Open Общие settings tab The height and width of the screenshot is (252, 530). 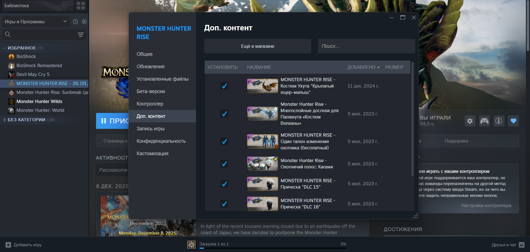point(162,54)
